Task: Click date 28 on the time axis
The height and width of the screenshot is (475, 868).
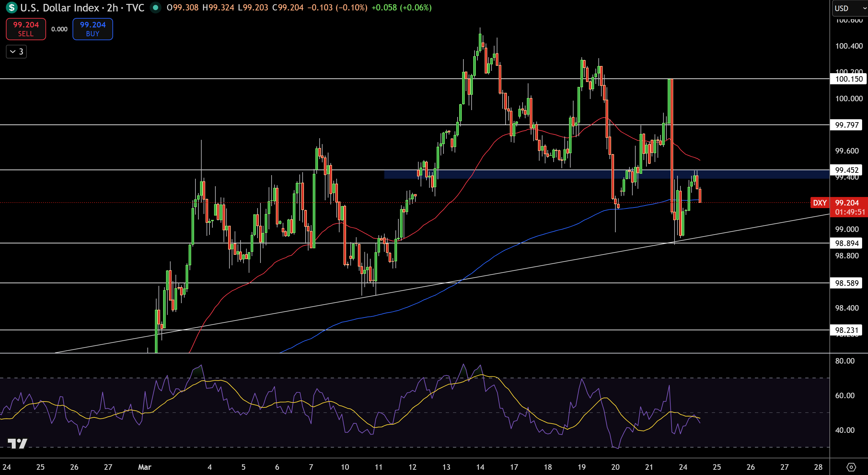Action: point(818,467)
